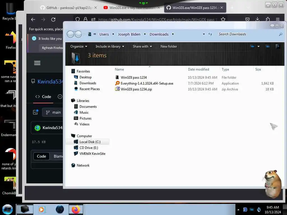287x215 pixels.
Task: Sort files by the Type column
Action: point(225,69)
